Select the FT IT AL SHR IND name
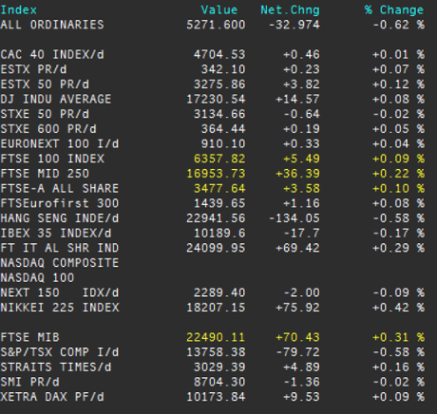Image resolution: width=437 pixels, height=414 pixels. tap(60, 248)
